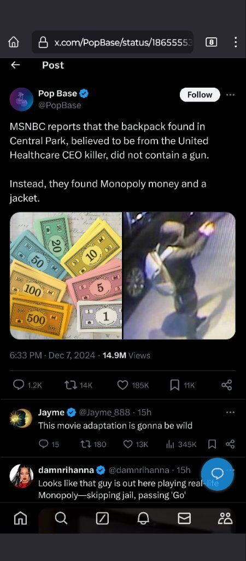Open the Monopoly money image
Image resolution: width=246 pixels, height=561 pixels.
[x=66, y=276]
